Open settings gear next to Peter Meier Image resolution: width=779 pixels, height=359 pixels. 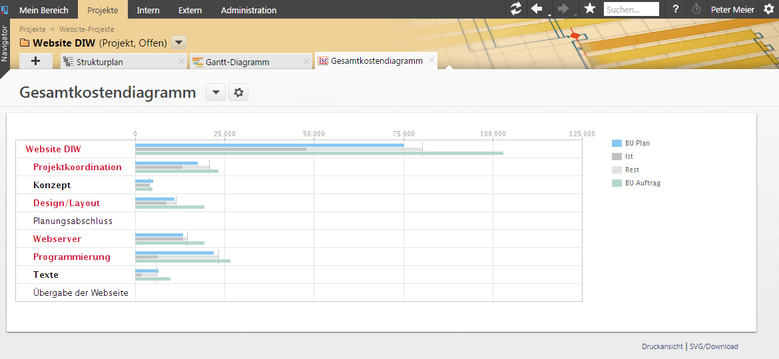768,9
